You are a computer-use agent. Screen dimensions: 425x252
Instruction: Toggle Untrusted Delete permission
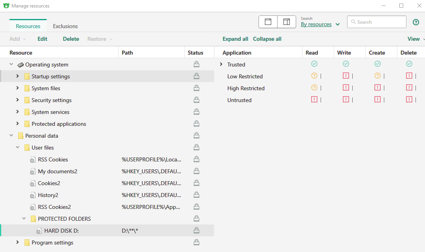(x=409, y=100)
